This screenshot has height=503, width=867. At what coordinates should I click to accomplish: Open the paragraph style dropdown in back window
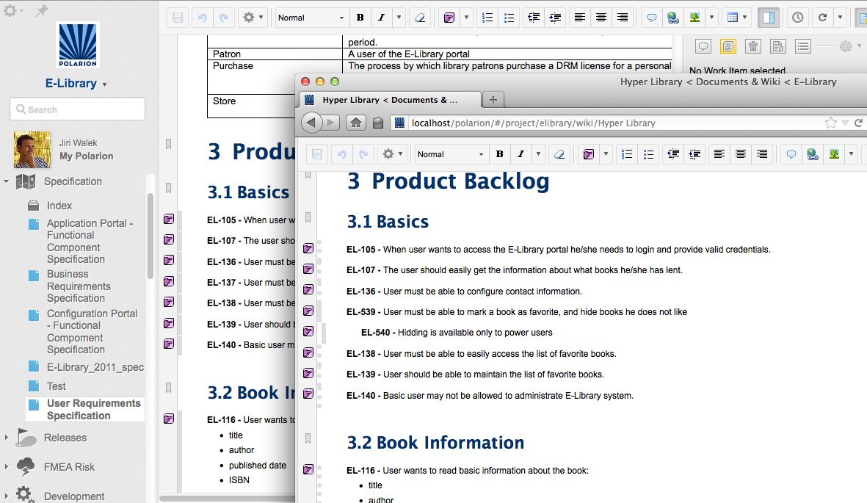311,18
